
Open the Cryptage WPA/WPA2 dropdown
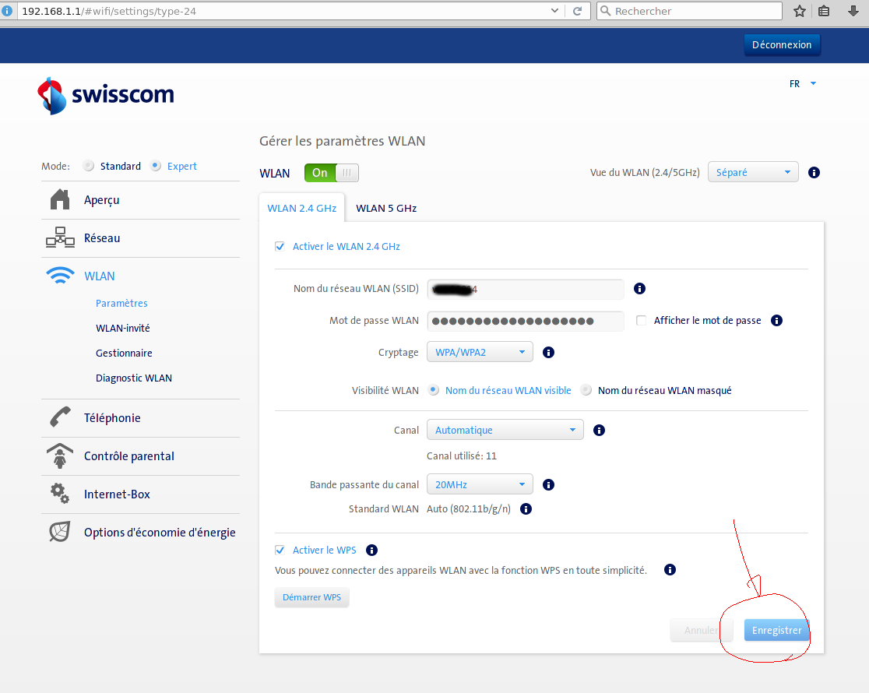480,353
